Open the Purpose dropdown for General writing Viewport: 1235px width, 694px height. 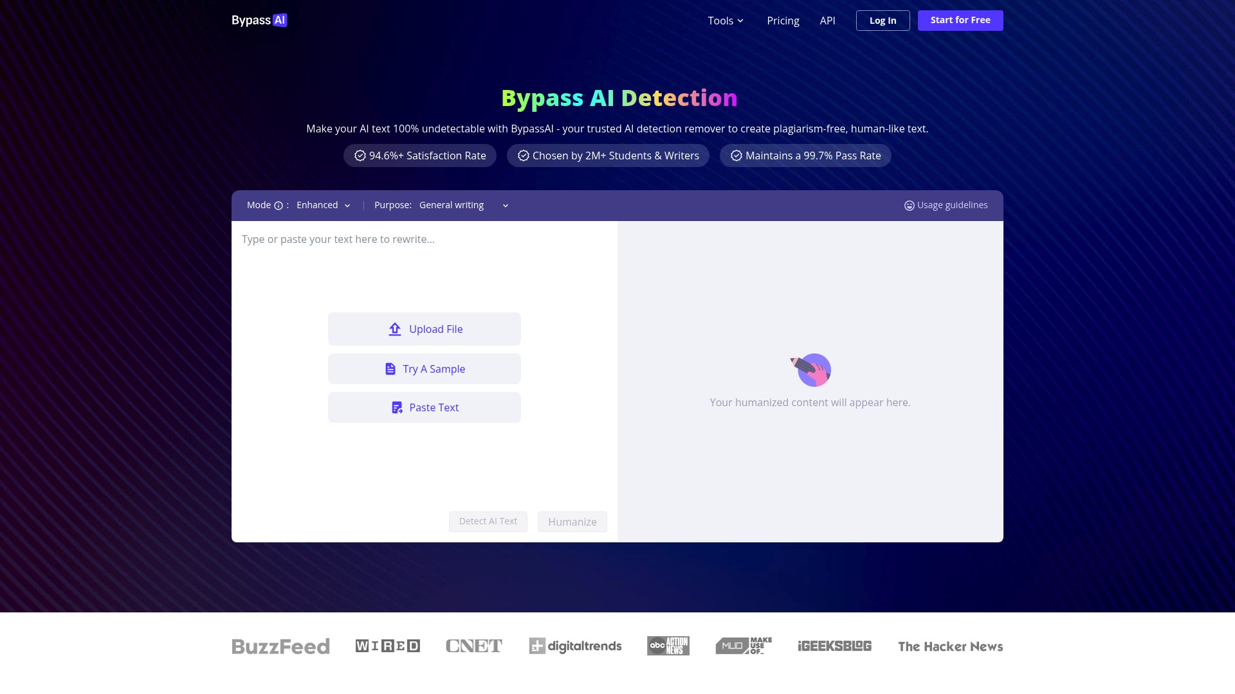(x=464, y=206)
